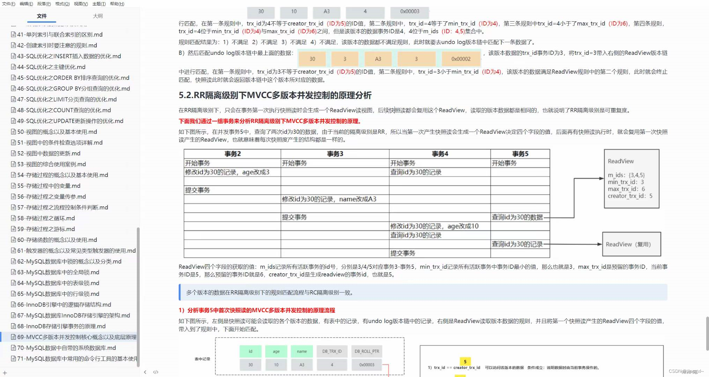Click the document's vertical scrollbar thumb
This screenshot has width=709, height=377.
click(x=707, y=333)
